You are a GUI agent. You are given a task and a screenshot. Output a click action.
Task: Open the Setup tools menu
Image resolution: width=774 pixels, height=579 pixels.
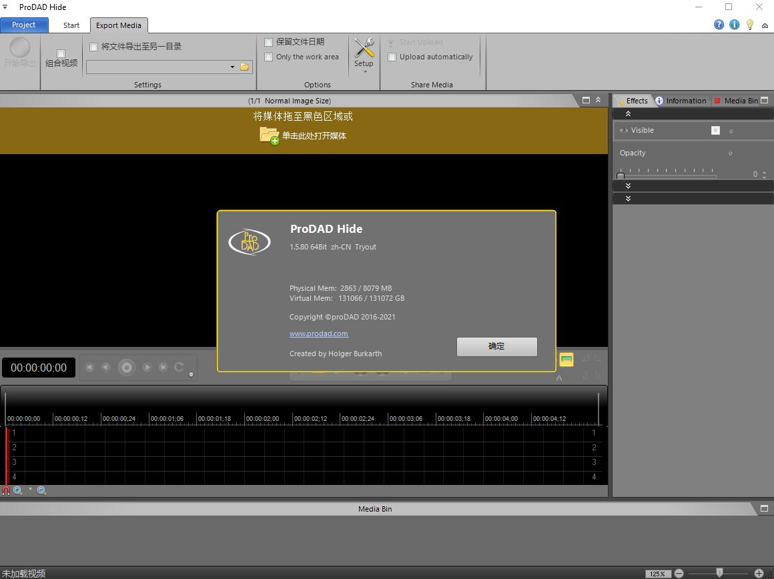(364, 53)
